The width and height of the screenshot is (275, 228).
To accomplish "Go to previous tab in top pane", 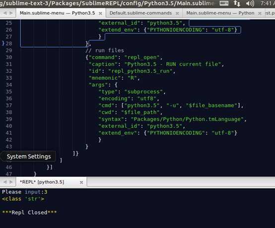I will [x=5, y=13].
